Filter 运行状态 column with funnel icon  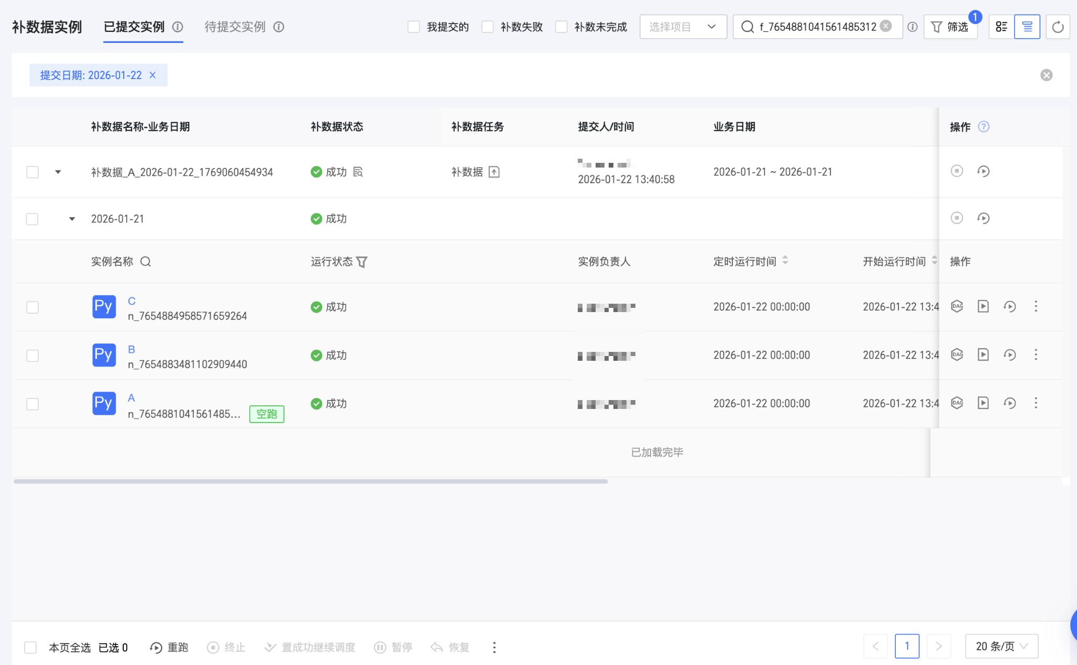pos(362,262)
